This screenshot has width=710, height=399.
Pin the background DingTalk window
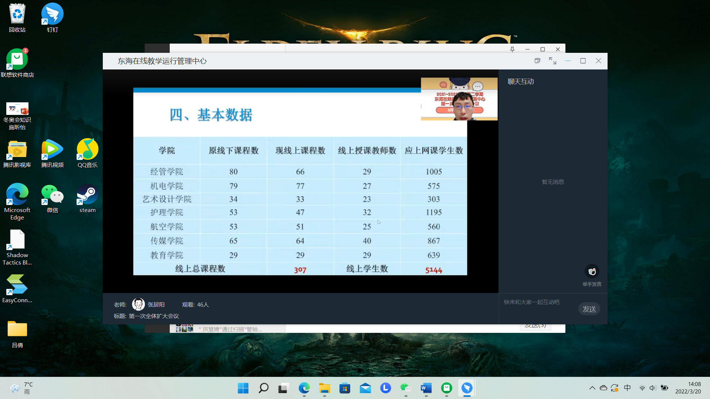tap(512, 49)
